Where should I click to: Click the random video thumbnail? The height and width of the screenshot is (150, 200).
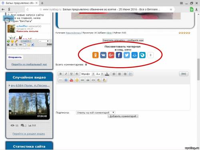point(29,104)
